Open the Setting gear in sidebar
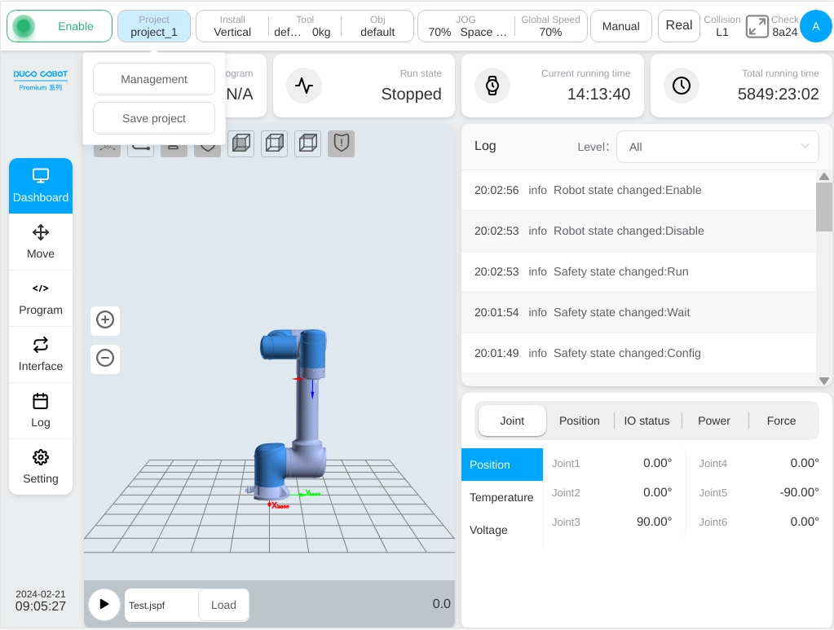Screen dimensions: 834x630 tap(41, 467)
